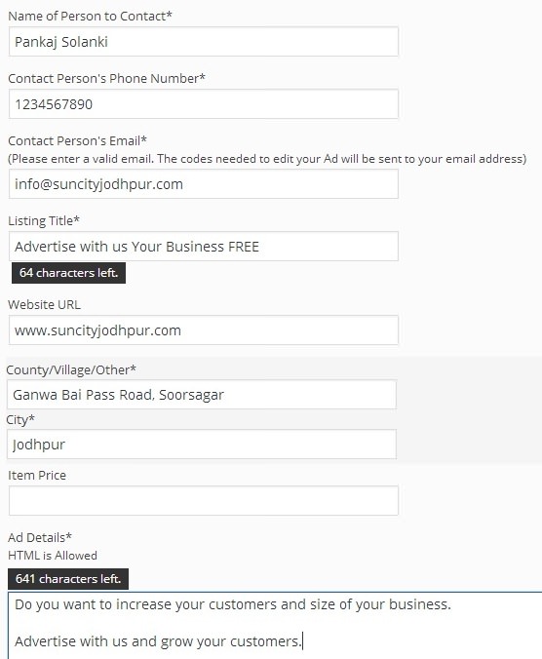Click the email field with info@suncityjodhpur.com
This screenshot has width=542, height=659.
pyautogui.click(x=204, y=183)
